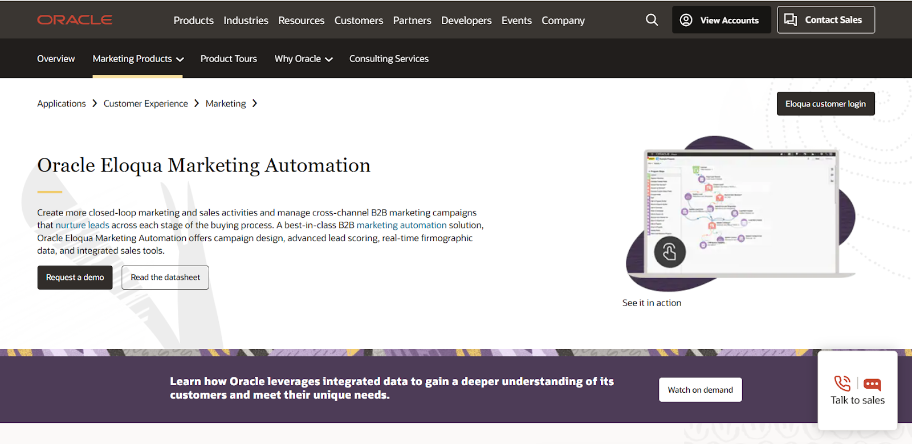Open the Developers menu

pos(466,21)
